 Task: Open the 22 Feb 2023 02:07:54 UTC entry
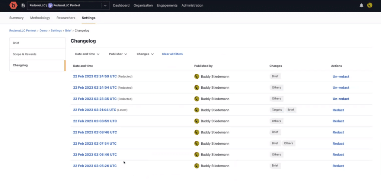tap(95, 143)
